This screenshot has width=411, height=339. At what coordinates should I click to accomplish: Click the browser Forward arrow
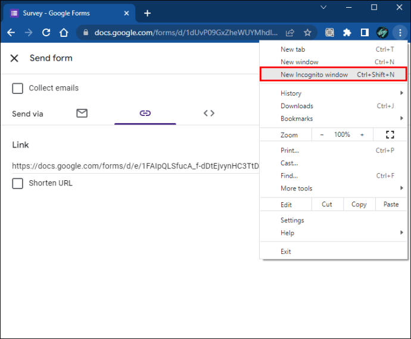point(29,33)
